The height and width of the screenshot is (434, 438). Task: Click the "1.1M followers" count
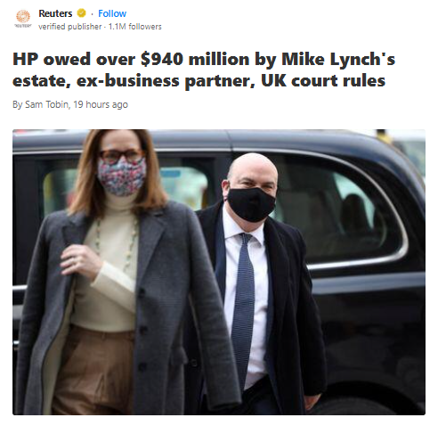click(135, 27)
